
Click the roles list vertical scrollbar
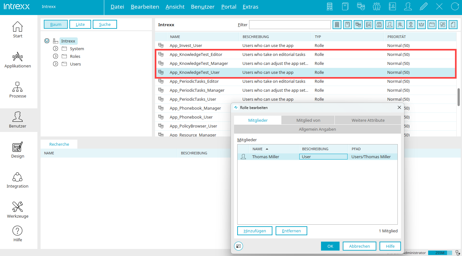(x=459, y=97)
